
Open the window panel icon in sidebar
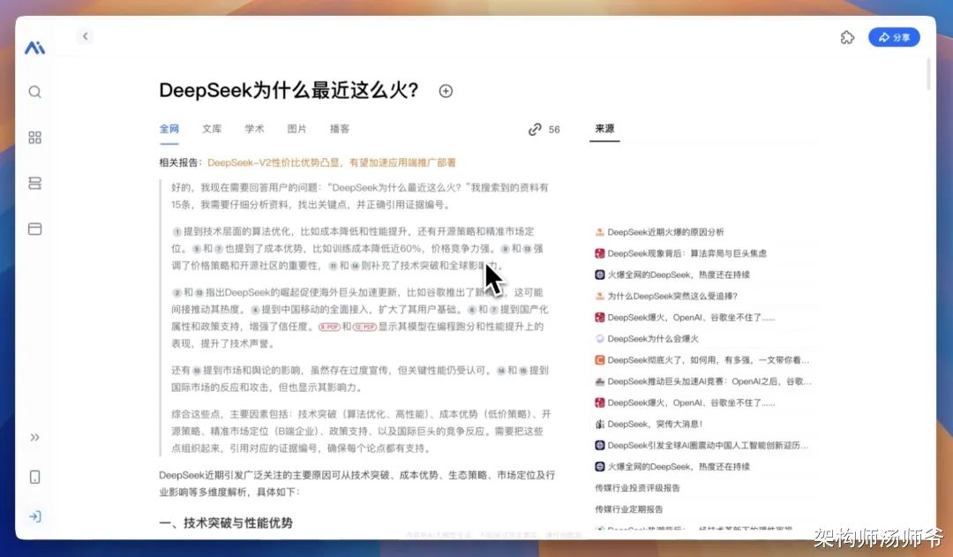35,230
